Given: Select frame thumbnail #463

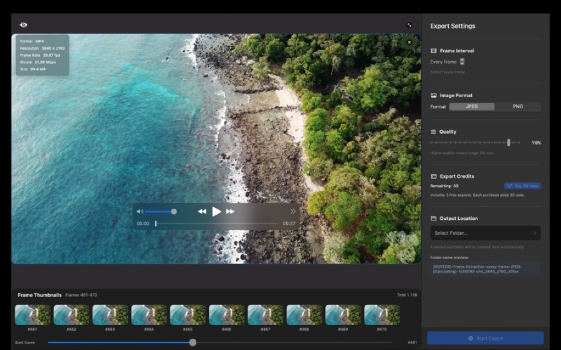Looking at the screenshot, I should (x=110, y=315).
